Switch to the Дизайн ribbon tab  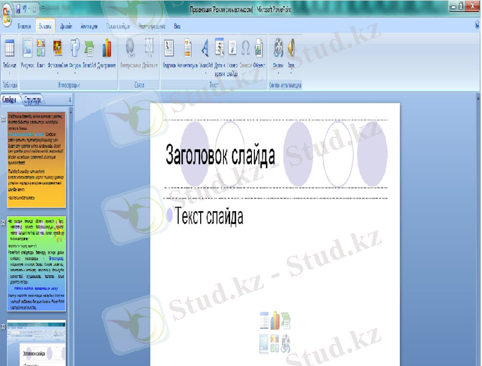click(66, 26)
